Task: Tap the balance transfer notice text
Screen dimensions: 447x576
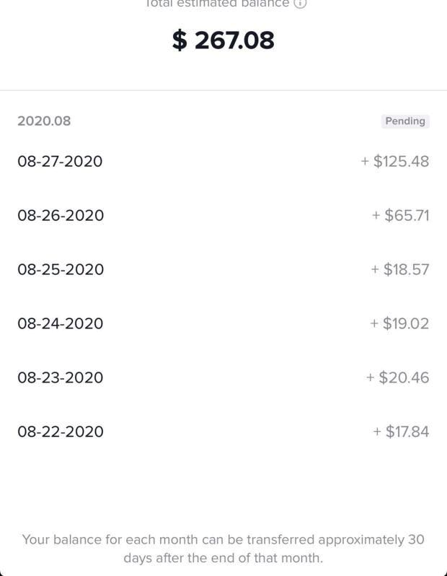Action: (x=223, y=549)
